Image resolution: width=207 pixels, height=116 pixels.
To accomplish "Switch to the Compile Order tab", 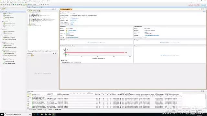I will click(48, 51).
